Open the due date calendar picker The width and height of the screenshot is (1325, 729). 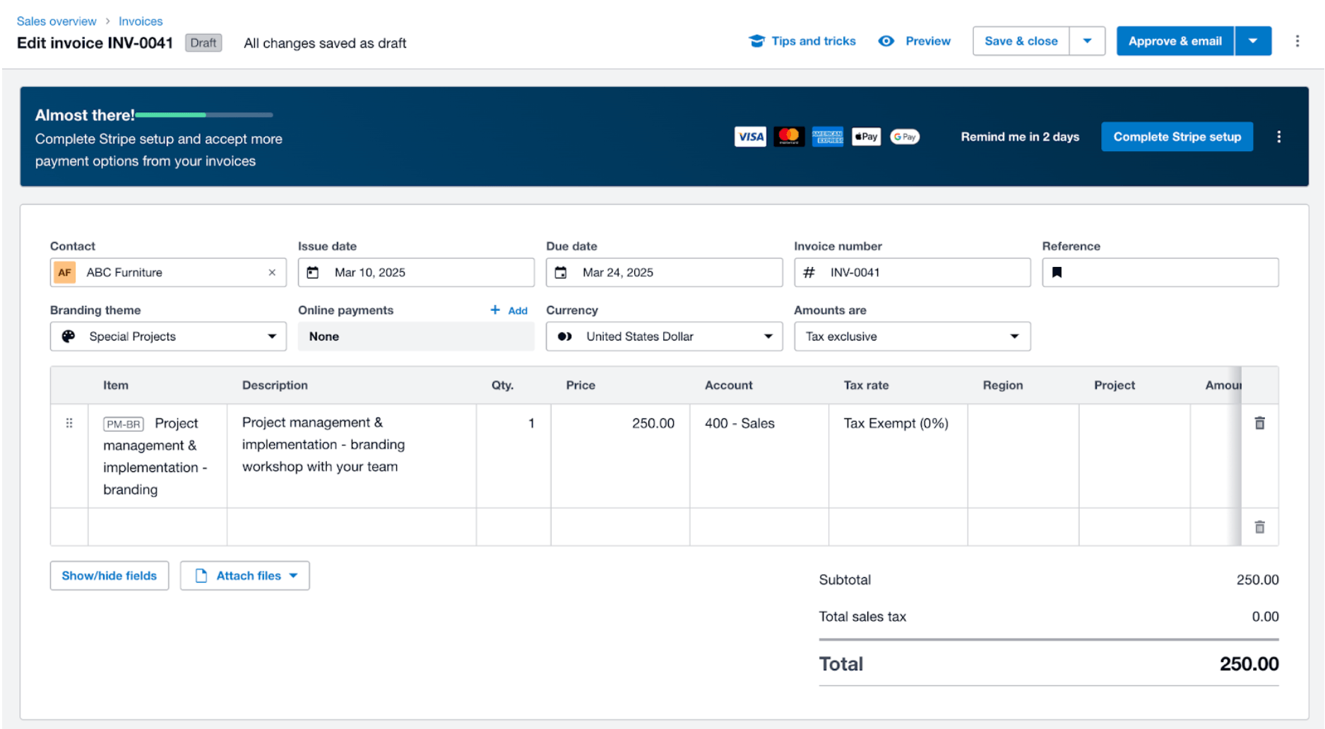click(561, 272)
